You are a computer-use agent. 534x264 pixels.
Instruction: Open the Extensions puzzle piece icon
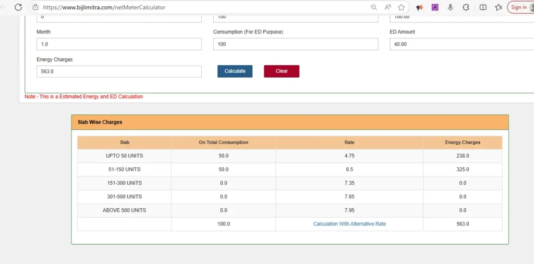coord(466,7)
